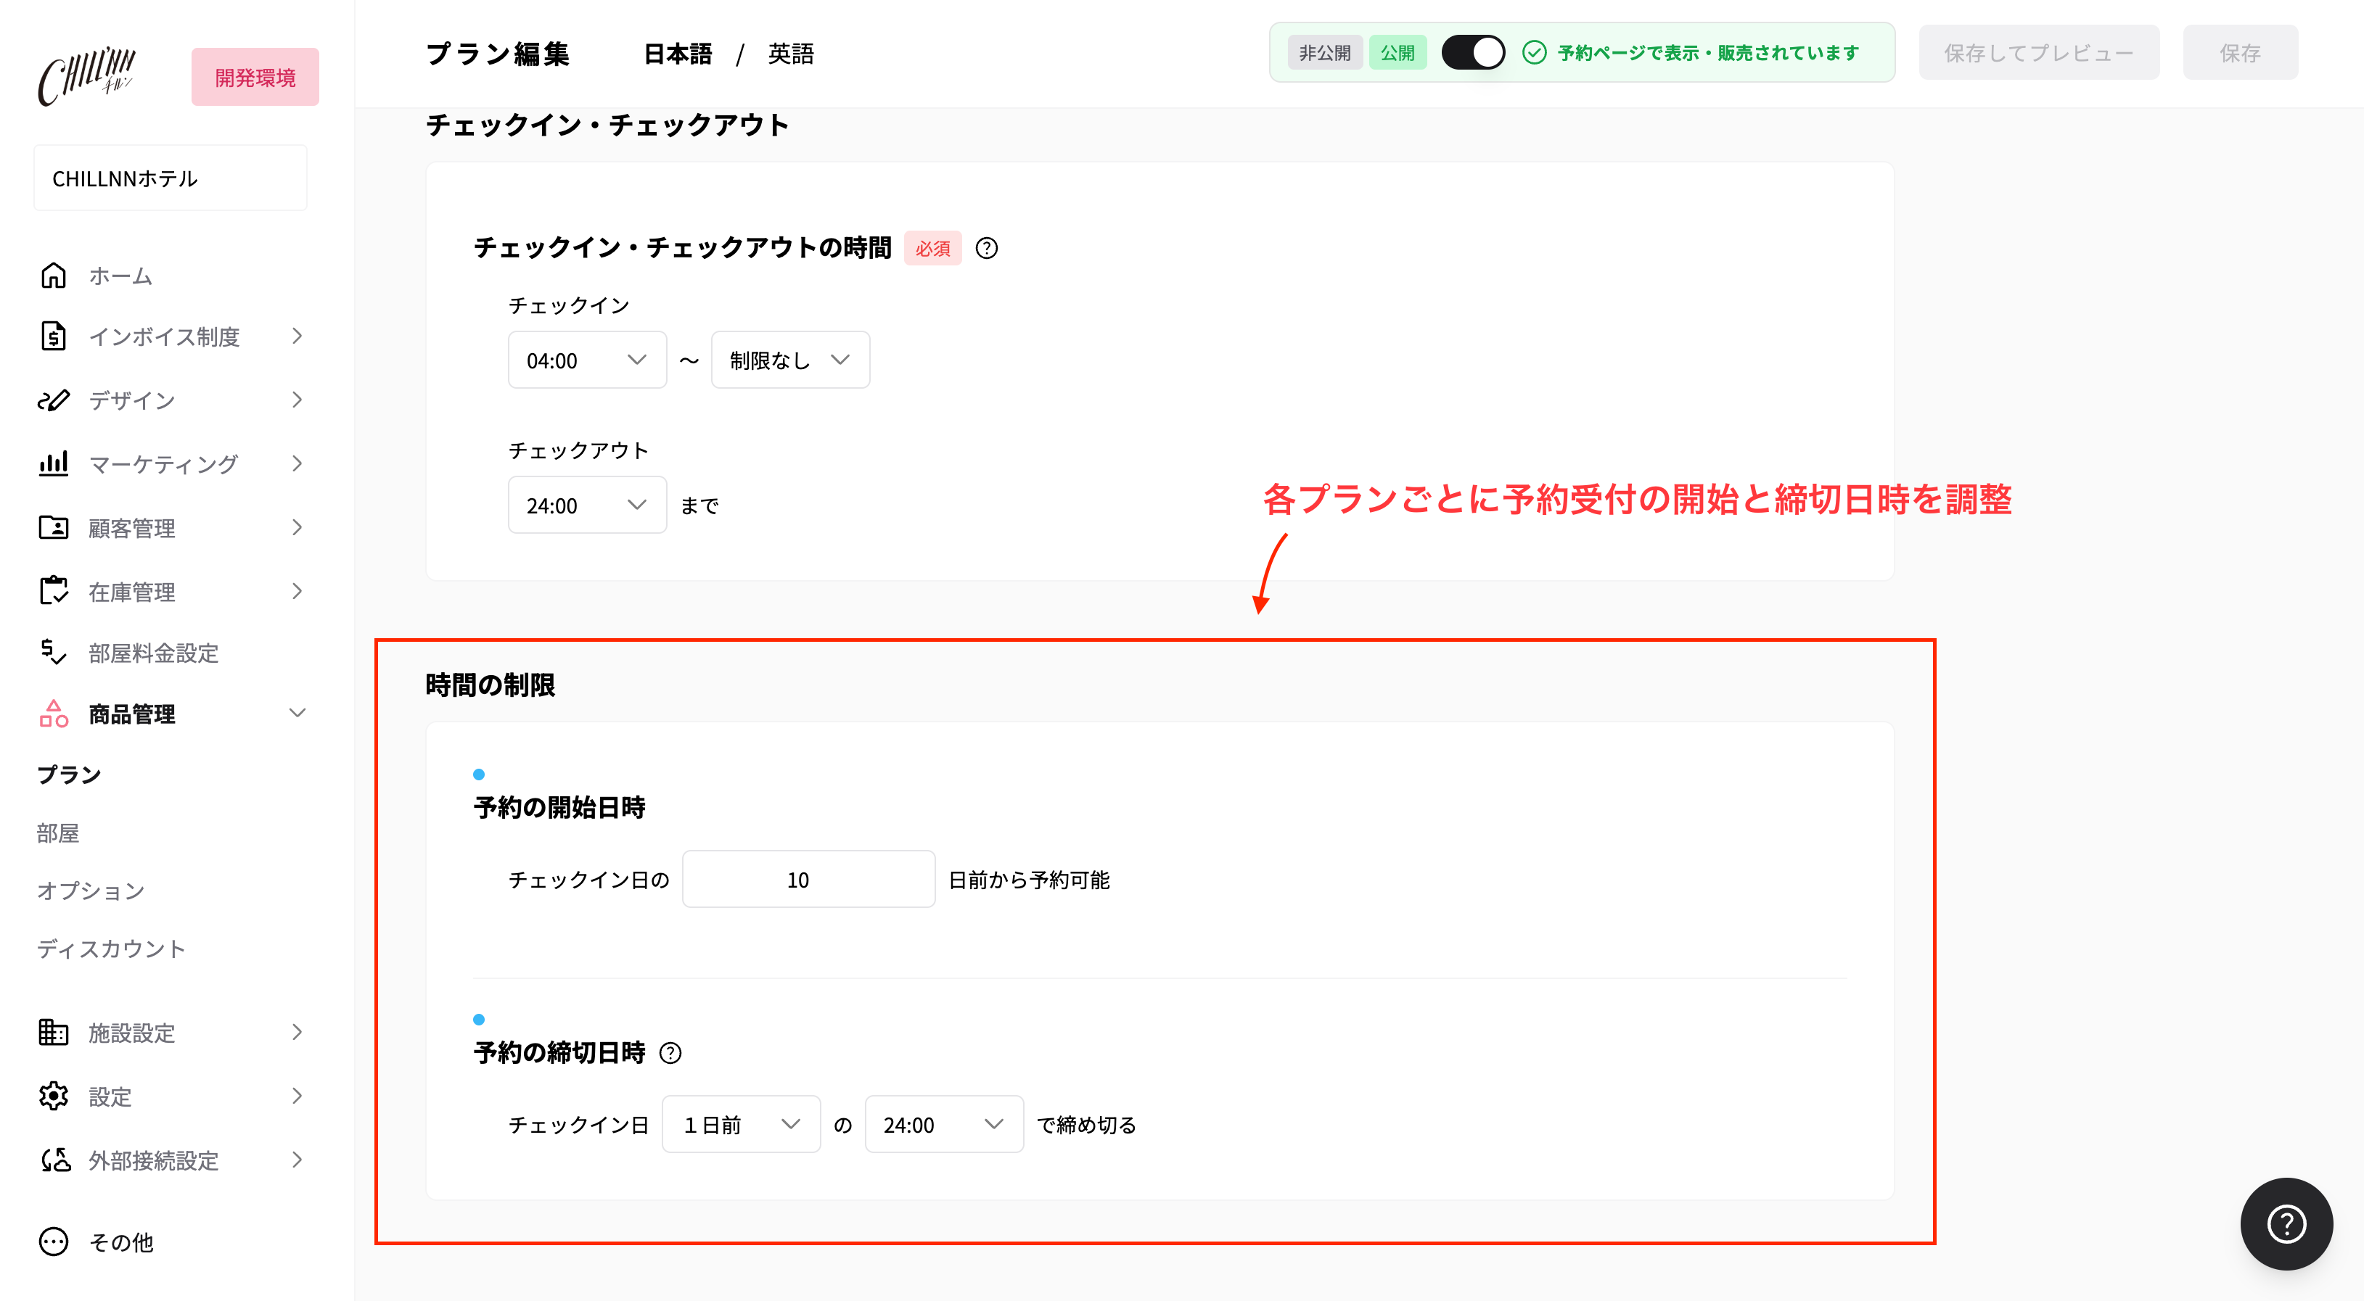Open the 1日前 deadline day dropdown
Screen dimensions: 2364x1301
tap(741, 1124)
